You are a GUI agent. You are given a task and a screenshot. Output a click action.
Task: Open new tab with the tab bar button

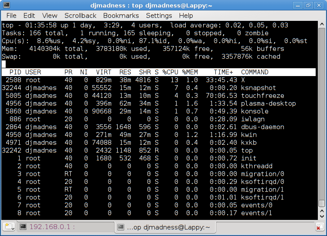(x=9, y=226)
